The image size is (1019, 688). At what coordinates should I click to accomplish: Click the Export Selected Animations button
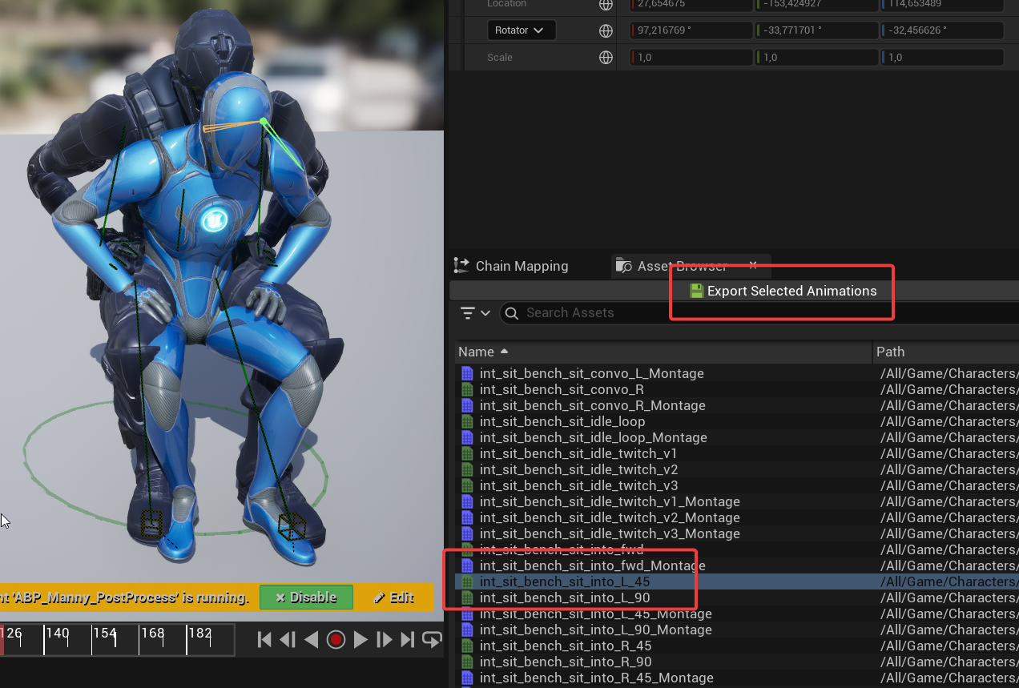click(783, 291)
